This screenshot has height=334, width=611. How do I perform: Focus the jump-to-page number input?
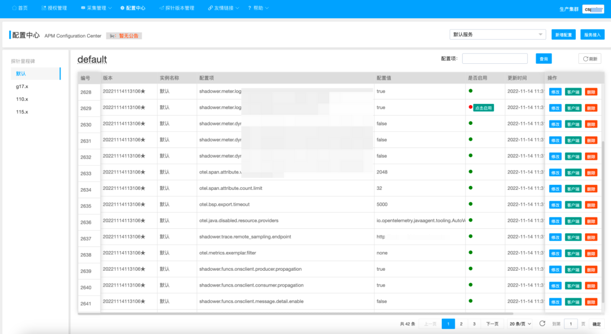pos(571,324)
